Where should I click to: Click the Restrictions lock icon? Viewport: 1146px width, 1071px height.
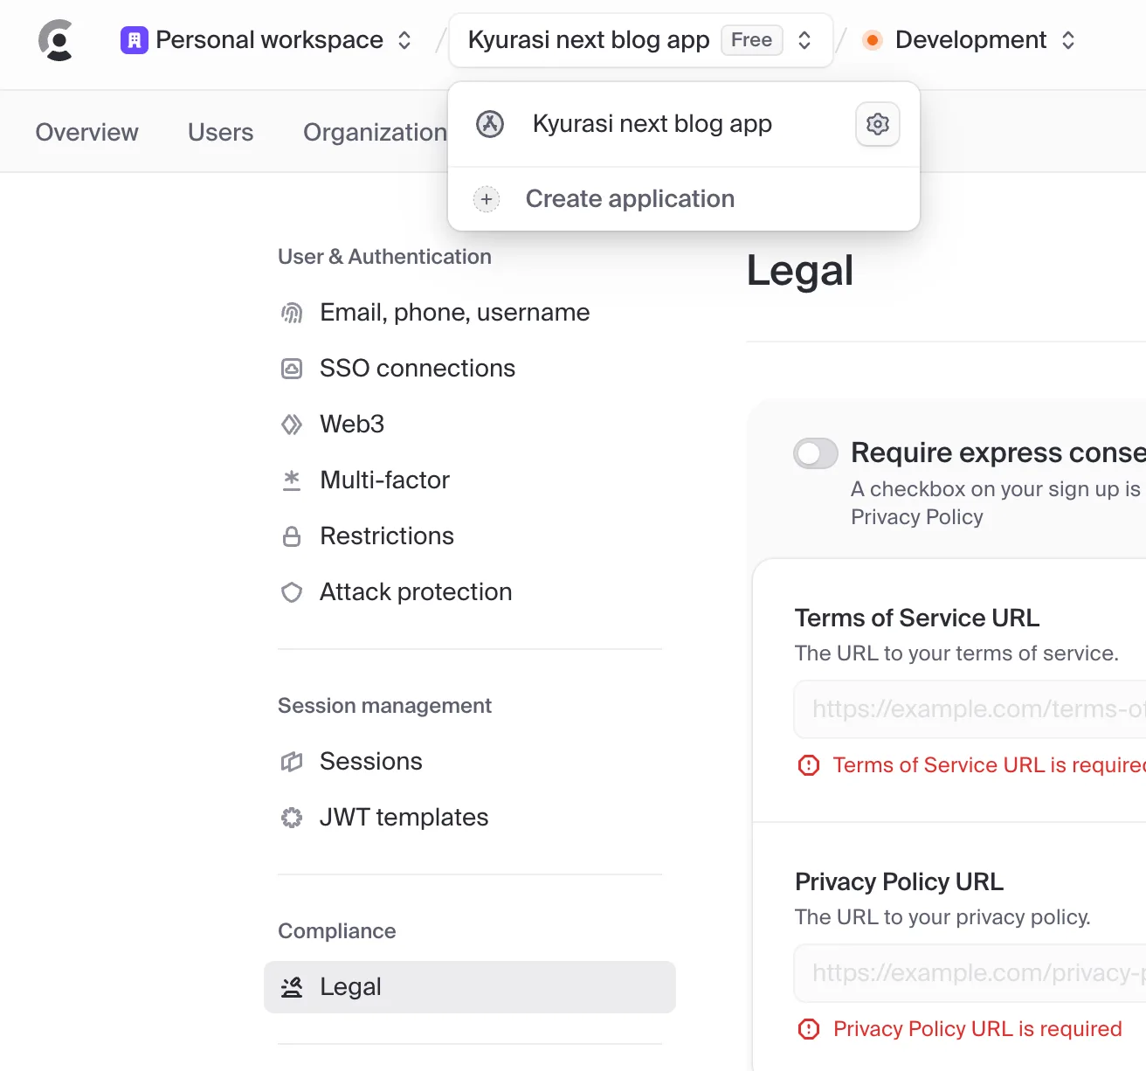292,536
